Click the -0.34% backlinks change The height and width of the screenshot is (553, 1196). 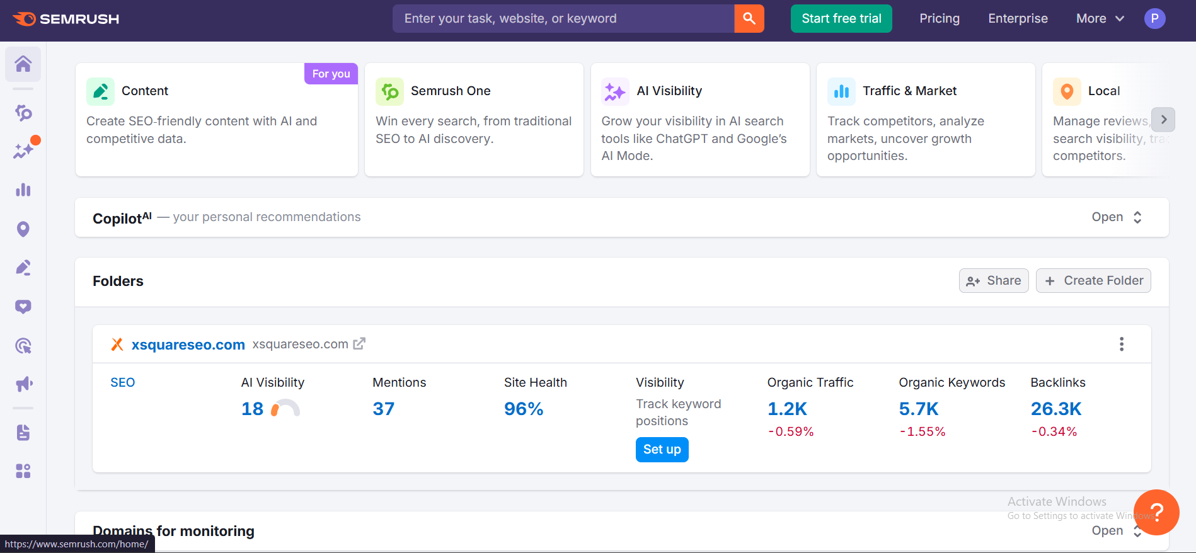click(1054, 431)
